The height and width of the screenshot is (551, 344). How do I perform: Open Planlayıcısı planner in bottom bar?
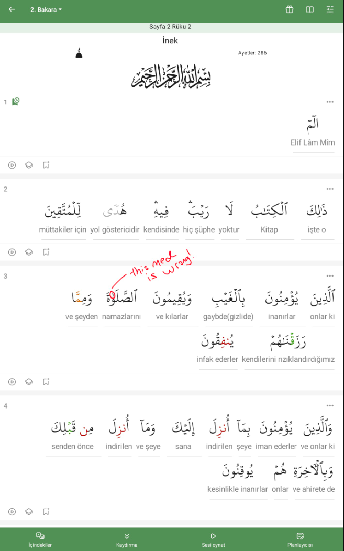coord(300,540)
